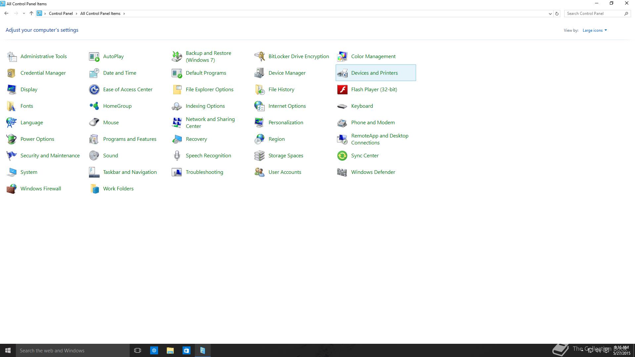Click the AutoPlay icon

tap(94, 57)
